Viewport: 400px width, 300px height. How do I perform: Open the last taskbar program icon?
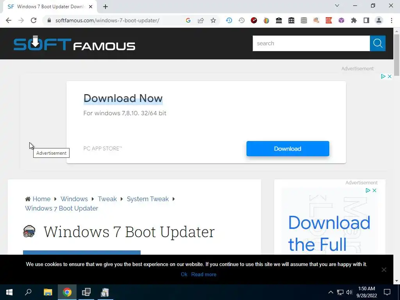click(105, 292)
